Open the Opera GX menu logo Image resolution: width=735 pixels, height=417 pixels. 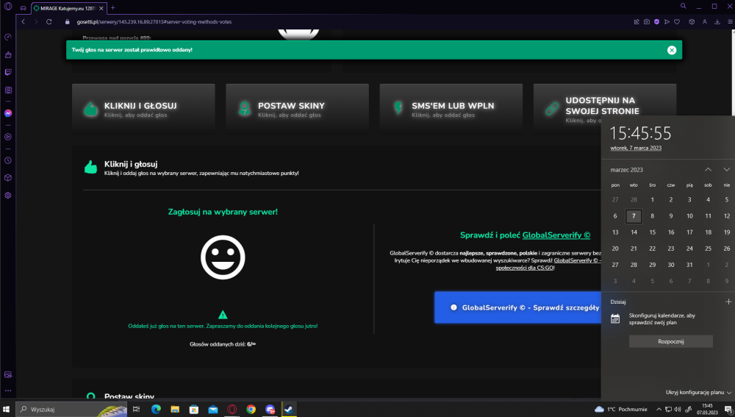click(x=8, y=7)
